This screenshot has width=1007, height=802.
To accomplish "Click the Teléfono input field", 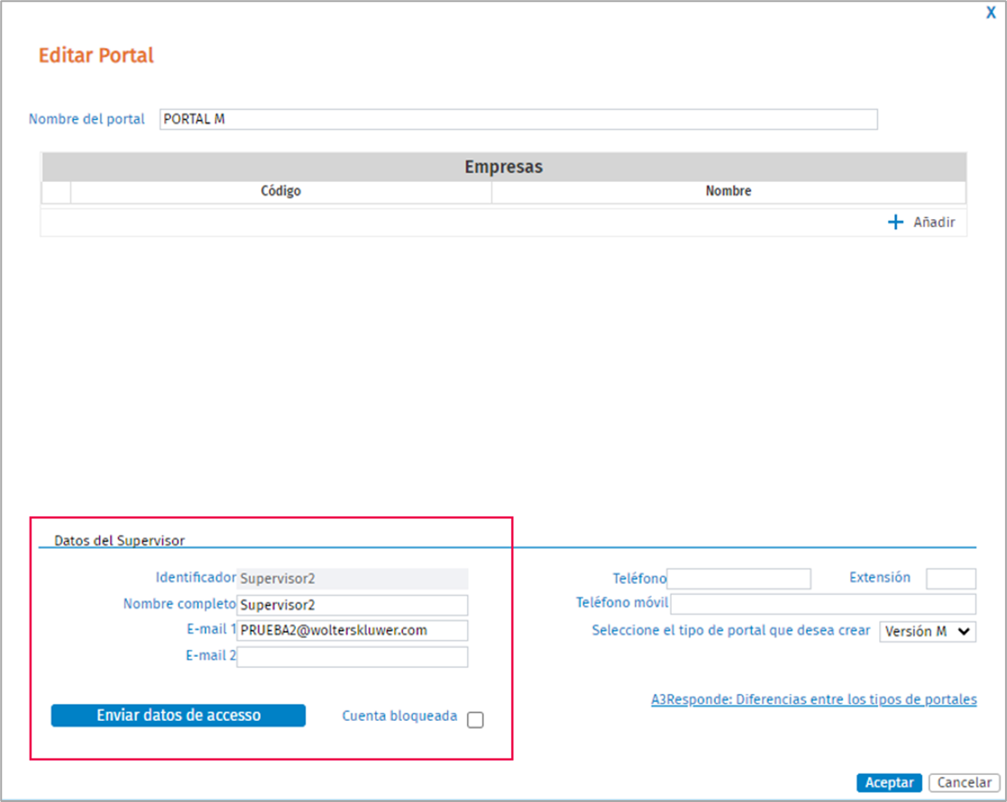I will pos(738,579).
